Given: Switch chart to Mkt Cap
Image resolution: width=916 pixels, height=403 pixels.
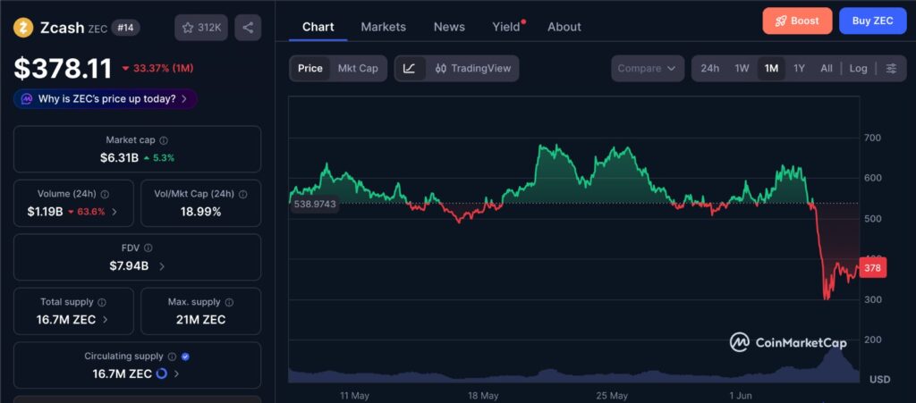Looking at the screenshot, I should [x=358, y=68].
